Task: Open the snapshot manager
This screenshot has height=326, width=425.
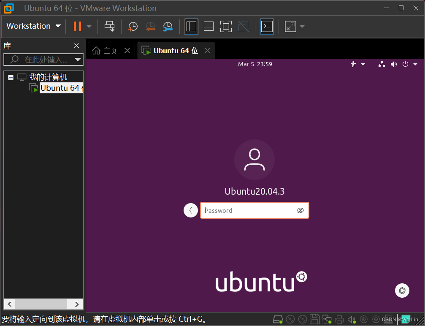Action: (168, 27)
